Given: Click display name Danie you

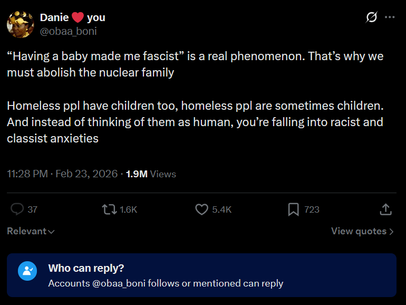Looking at the screenshot, I should (x=73, y=17).
